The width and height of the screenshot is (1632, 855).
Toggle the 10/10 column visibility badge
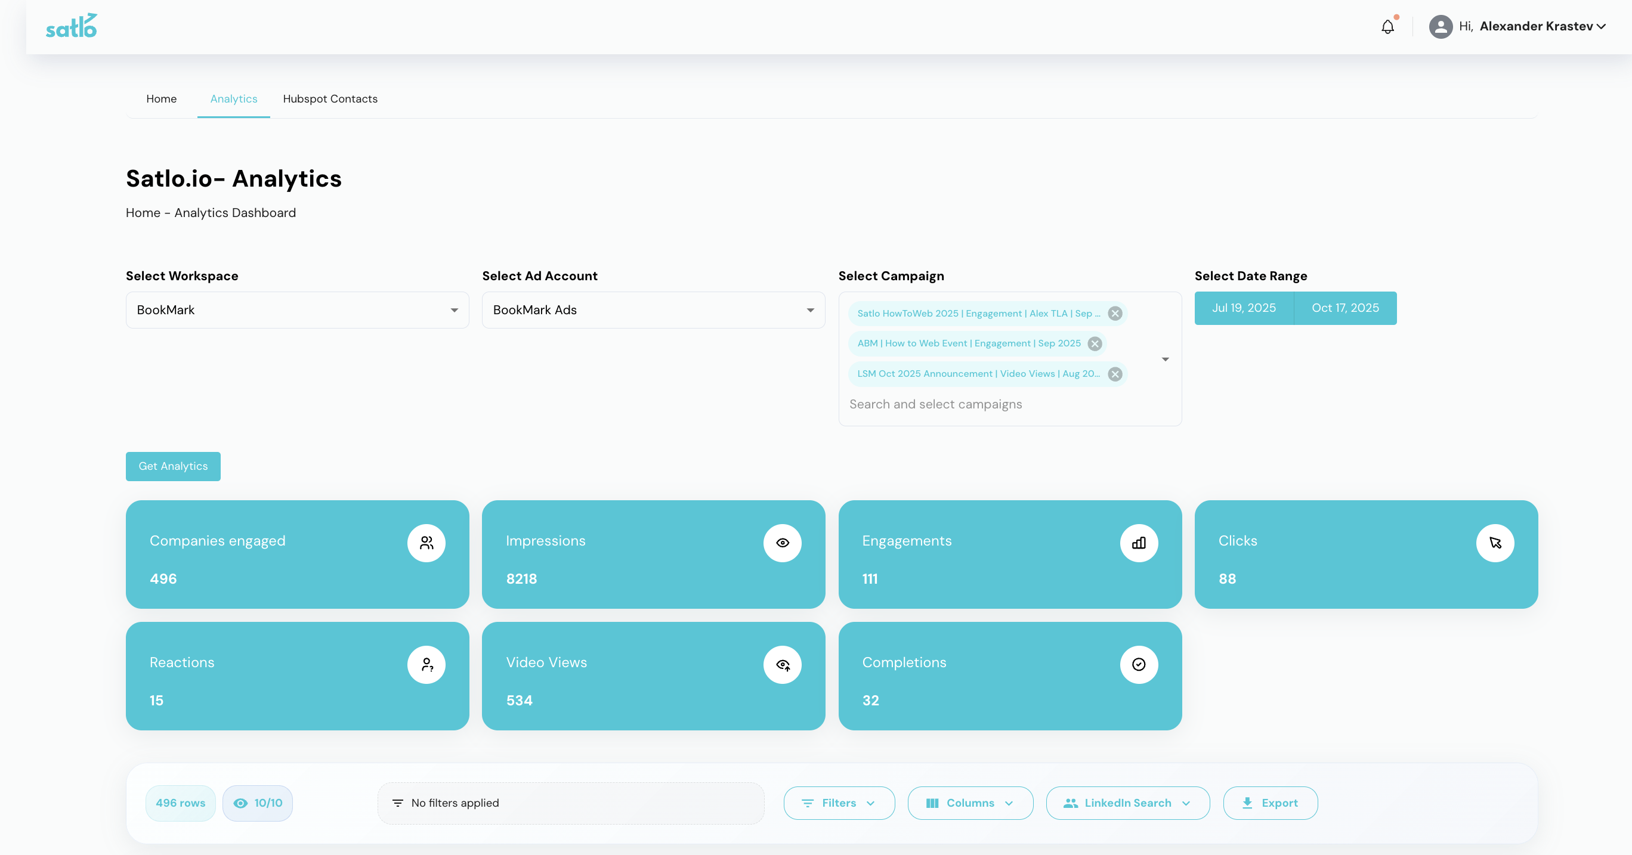257,803
